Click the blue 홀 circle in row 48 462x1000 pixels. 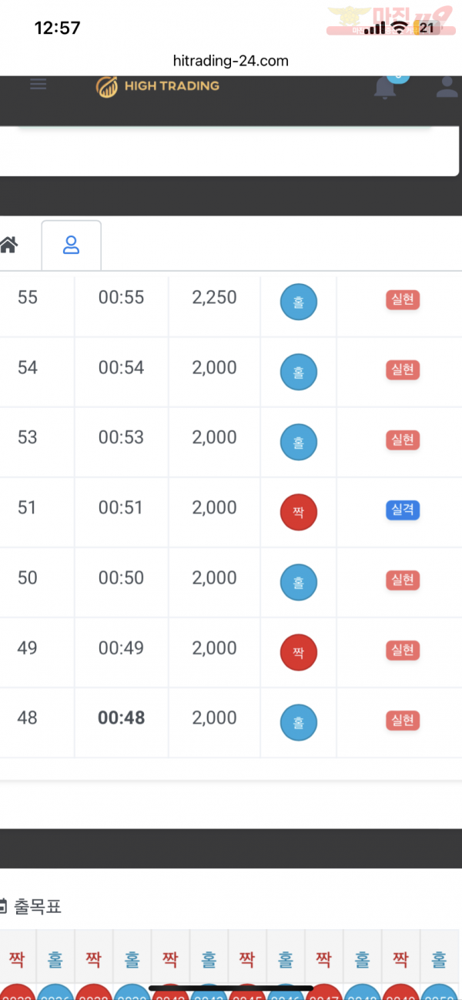coord(299,723)
